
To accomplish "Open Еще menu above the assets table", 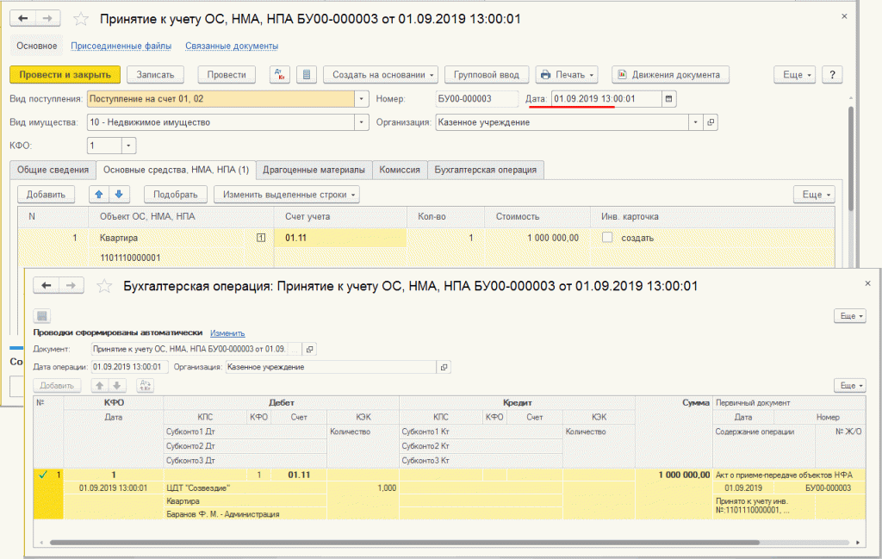I will tap(814, 195).
